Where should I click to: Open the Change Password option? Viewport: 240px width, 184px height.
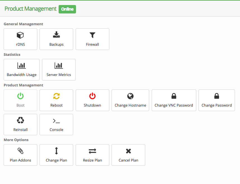[217, 100]
